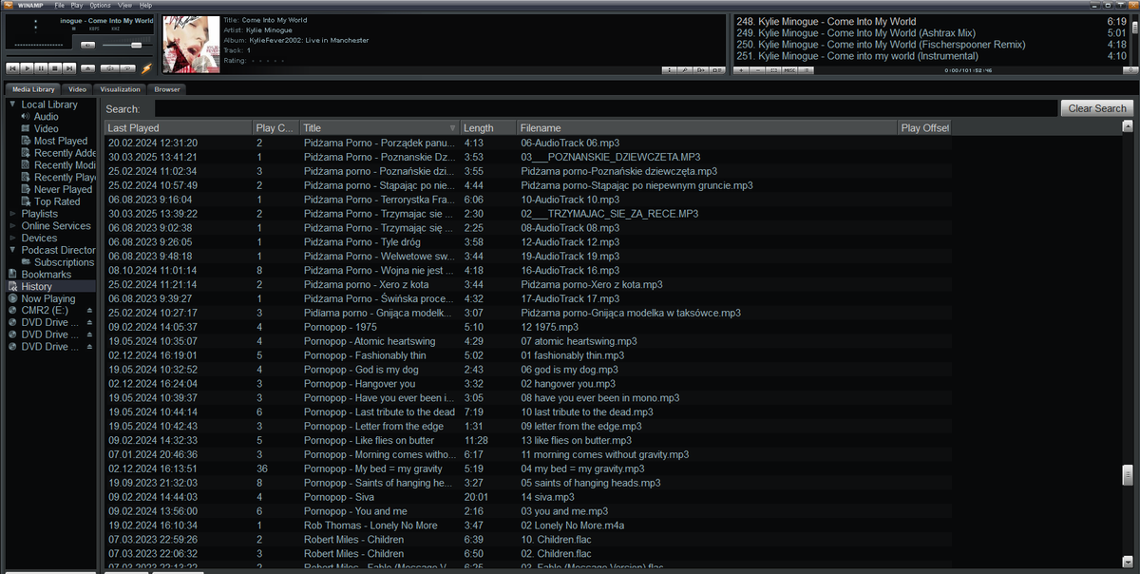The width and height of the screenshot is (1140, 574).
Task: Select Video in the Local Library tree
Action: coord(47,128)
